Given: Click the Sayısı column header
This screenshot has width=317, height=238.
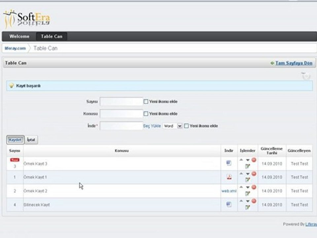Looking at the screenshot, I should coord(15,151).
